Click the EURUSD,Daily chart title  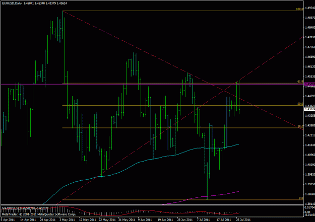(x=12, y=4)
